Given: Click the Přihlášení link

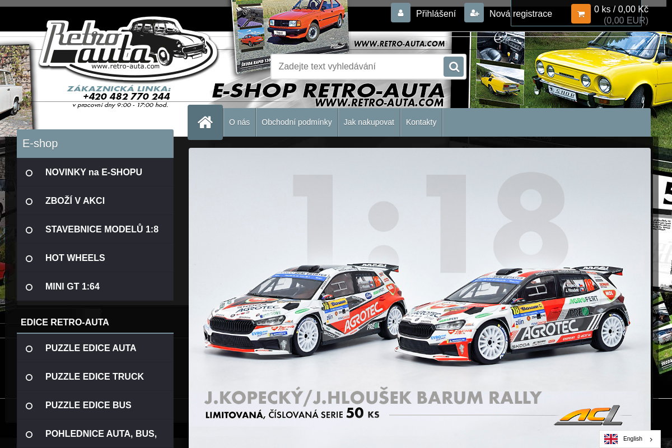Looking at the screenshot, I should (435, 13).
